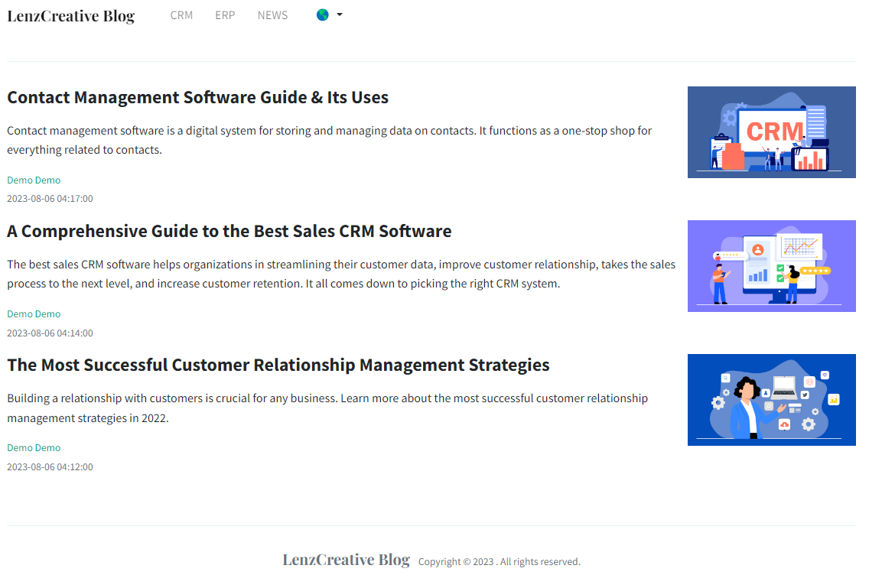869x588 pixels.
Task: Click the LenzCreative Blog header logo
Action: (71, 16)
